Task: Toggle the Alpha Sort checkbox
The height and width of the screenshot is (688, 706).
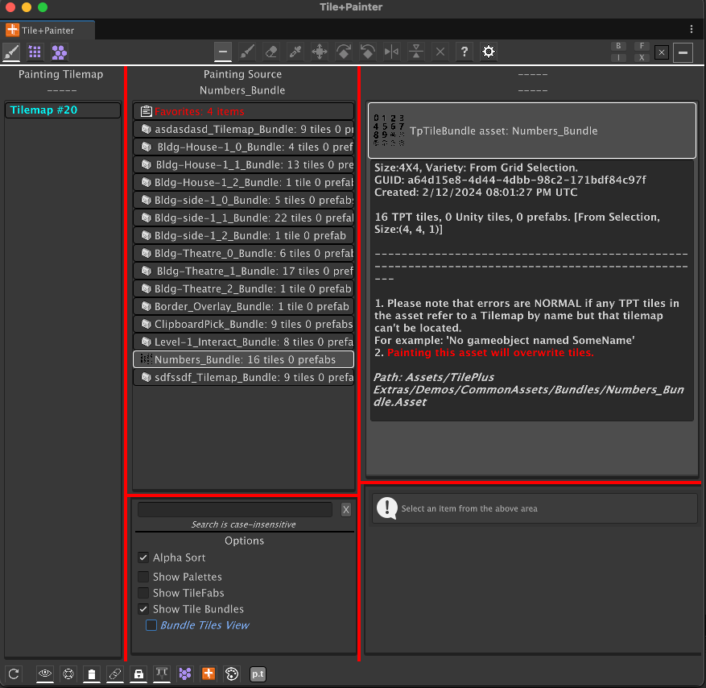Action: pyautogui.click(x=143, y=557)
